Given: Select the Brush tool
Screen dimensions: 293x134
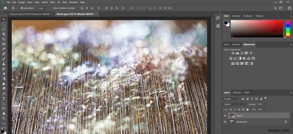Looking at the screenshot, I should click(3, 59).
